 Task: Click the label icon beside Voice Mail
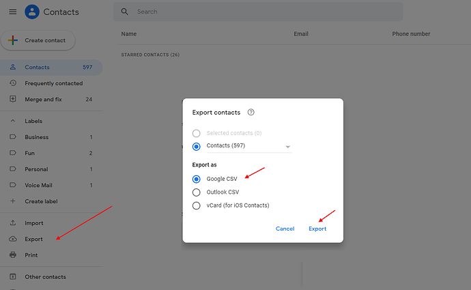pos(12,185)
